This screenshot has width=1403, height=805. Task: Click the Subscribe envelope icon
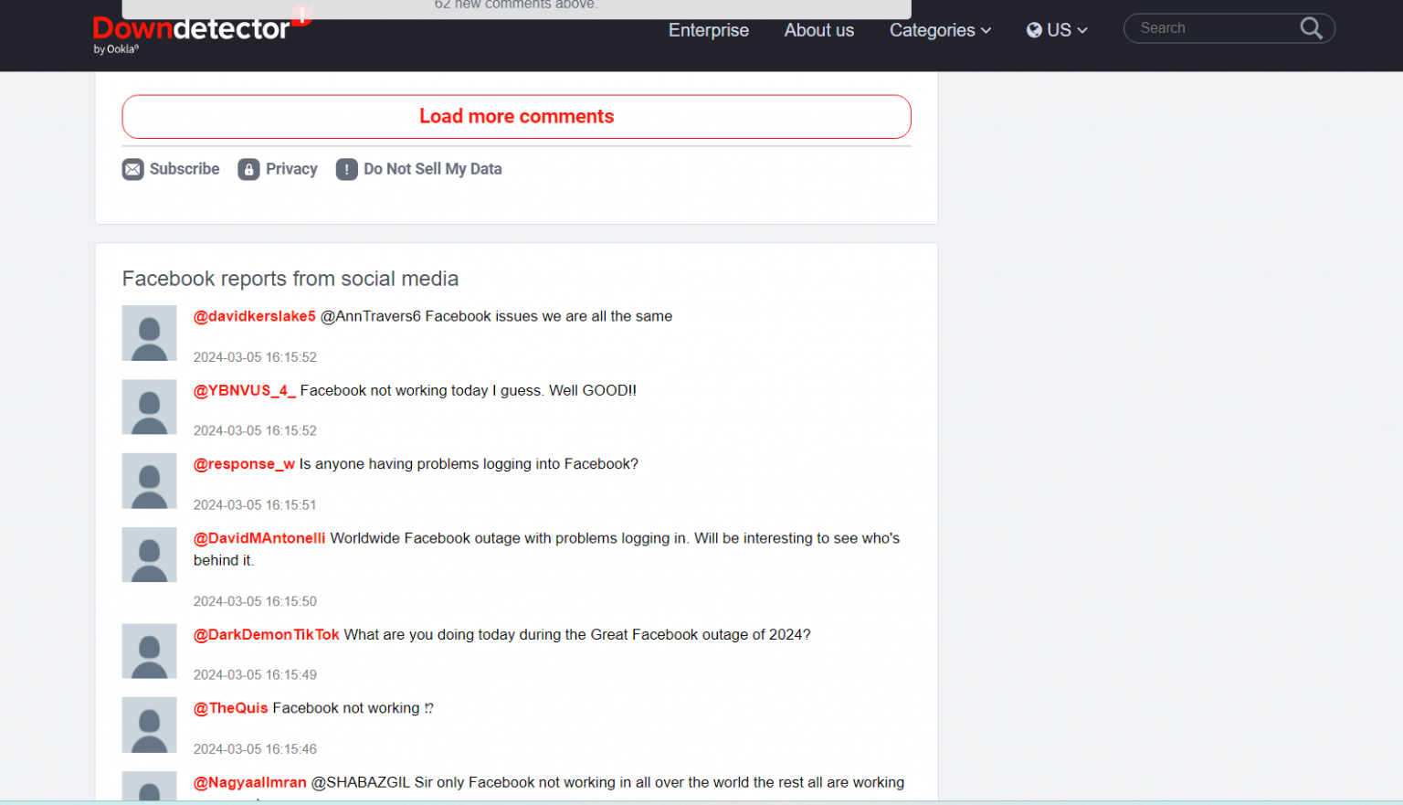(x=133, y=169)
